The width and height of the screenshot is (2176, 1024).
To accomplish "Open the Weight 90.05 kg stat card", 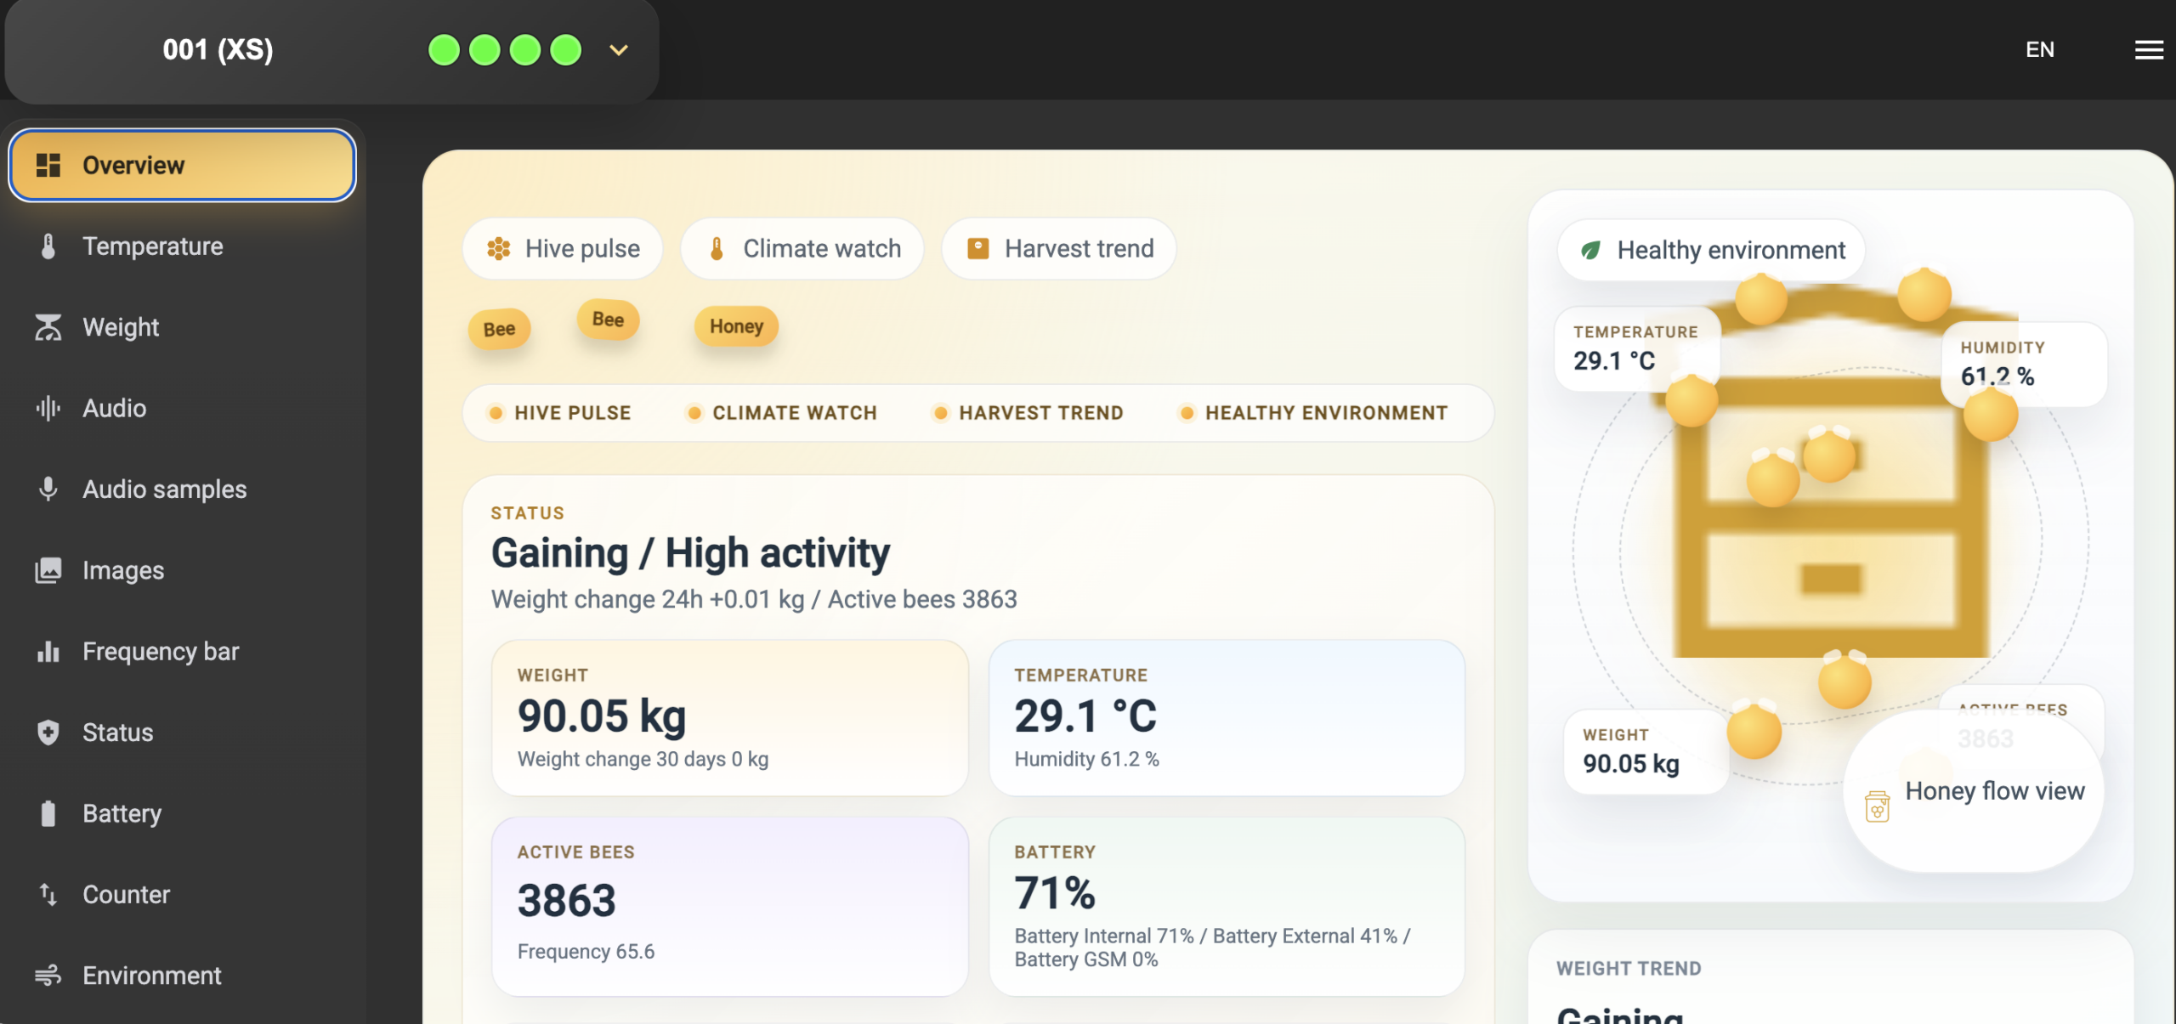I will tap(730, 718).
